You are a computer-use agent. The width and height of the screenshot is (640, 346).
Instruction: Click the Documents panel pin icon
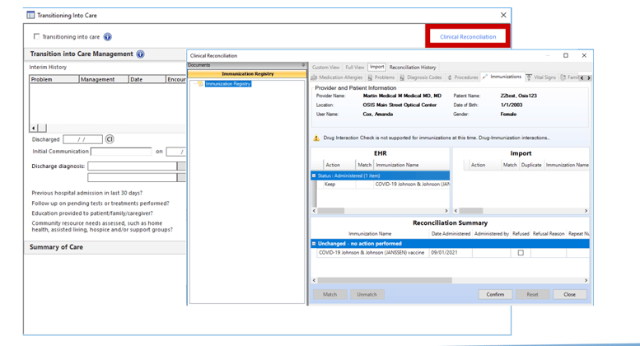(x=303, y=65)
